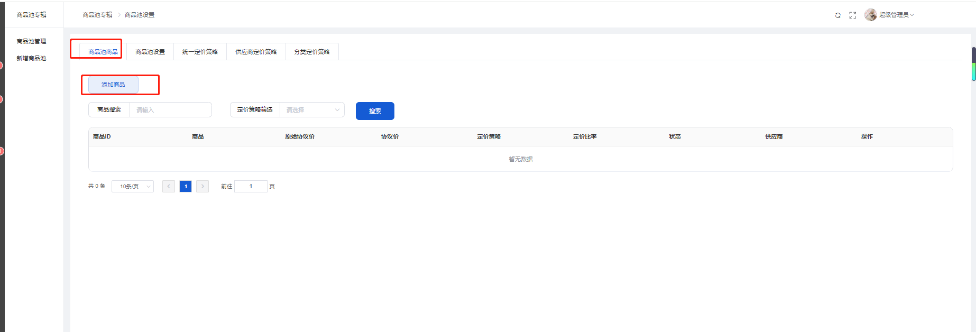Click the user avatar image
976x332 pixels.
tap(870, 15)
